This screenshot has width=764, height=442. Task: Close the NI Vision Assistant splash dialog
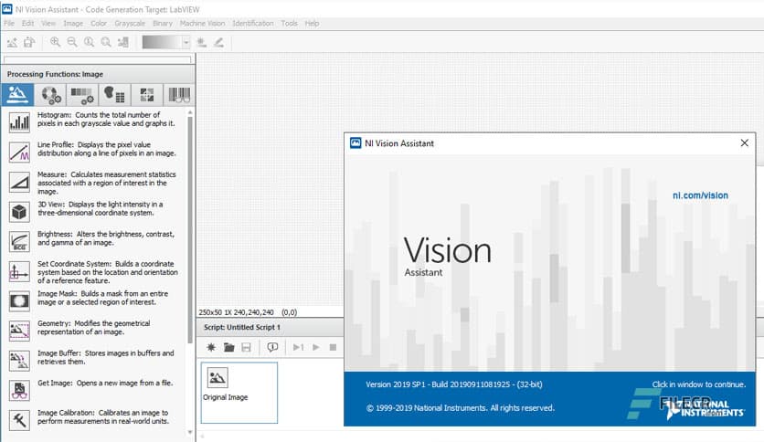[744, 142]
